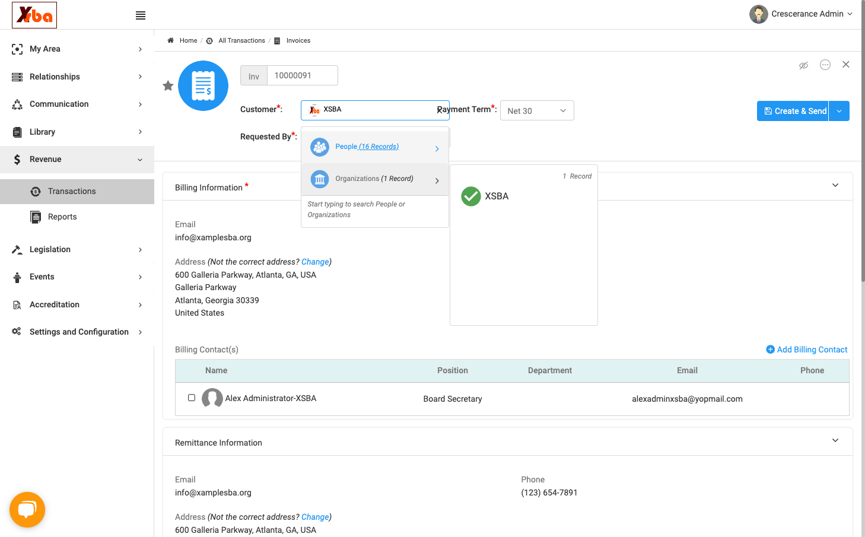Open the Payment Term Net 30 dropdown
This screenshot has height=537, width=865.
(537, 110)
